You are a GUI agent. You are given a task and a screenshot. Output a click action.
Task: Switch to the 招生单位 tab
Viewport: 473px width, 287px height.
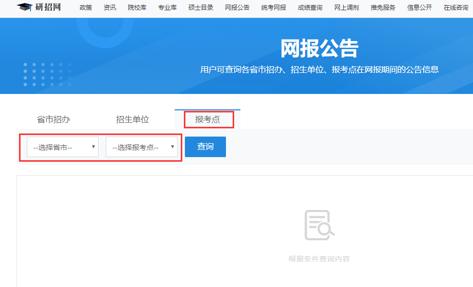coord(133,120)
